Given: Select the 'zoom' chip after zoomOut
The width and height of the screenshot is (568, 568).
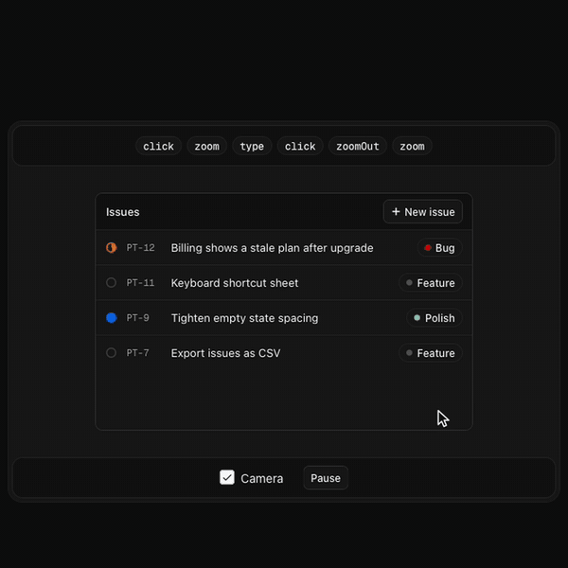Looking at the screenshot, I should point(412,146).
